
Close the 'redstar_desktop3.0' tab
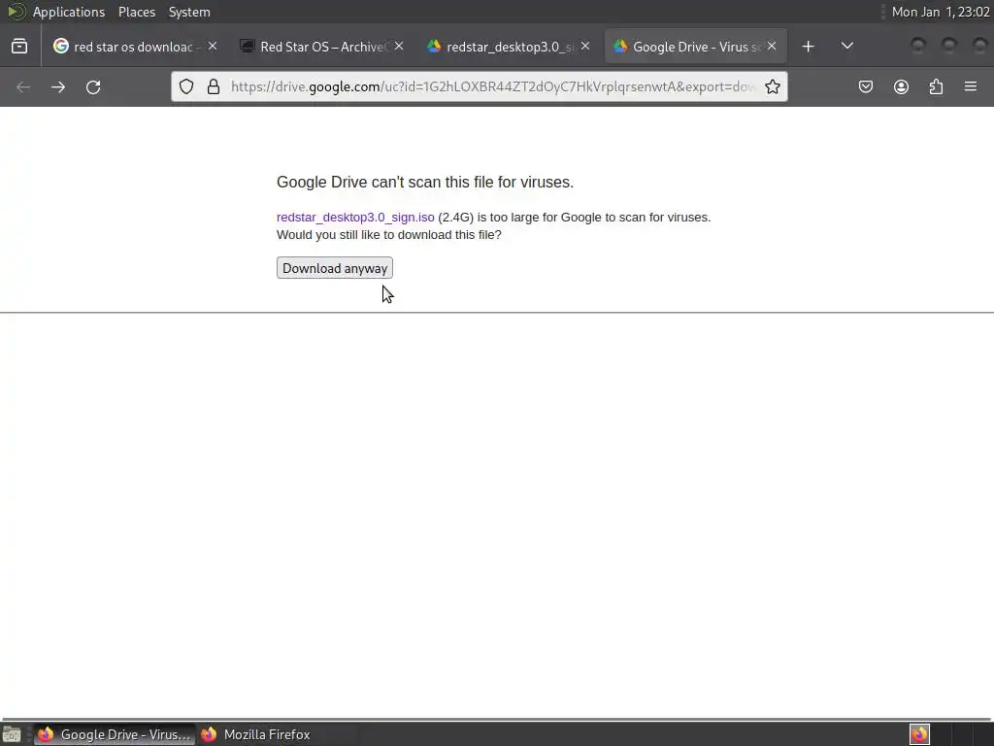(585, 46)
